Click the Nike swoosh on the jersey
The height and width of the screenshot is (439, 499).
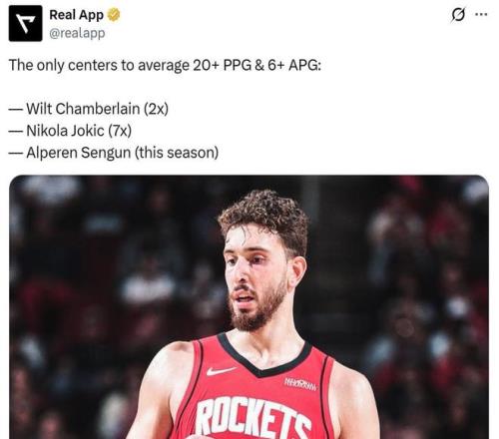[220, 371]
